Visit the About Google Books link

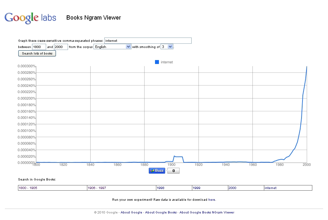[x=161, y=212]
